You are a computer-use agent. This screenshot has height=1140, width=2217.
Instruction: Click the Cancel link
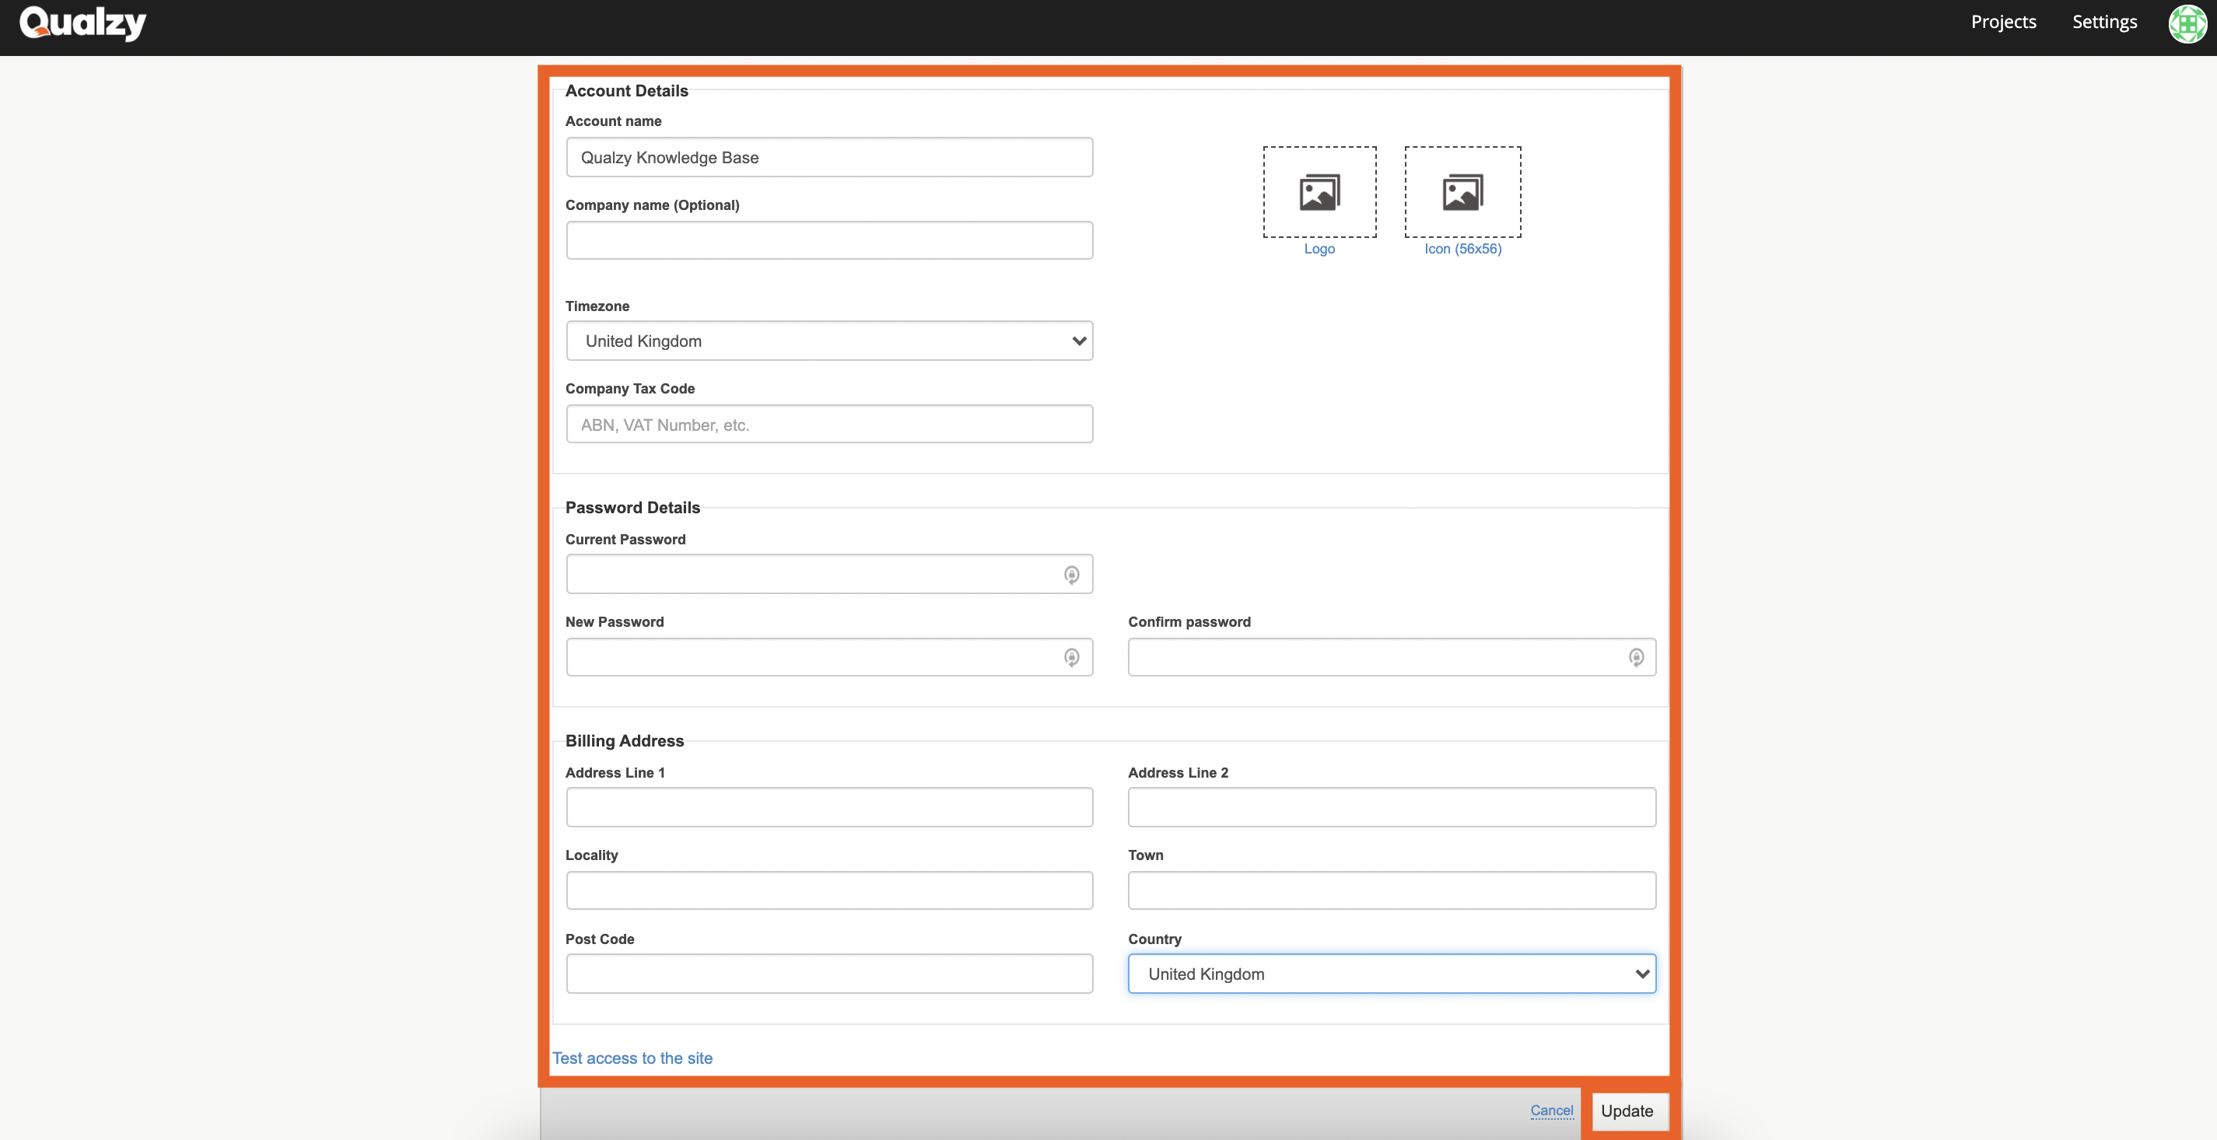[x=1551, y=1110]
